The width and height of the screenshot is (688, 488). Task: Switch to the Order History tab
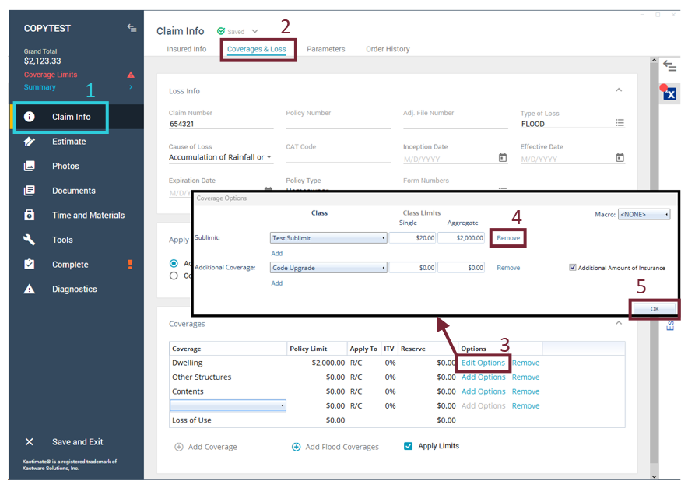click(x=388, y=49)
